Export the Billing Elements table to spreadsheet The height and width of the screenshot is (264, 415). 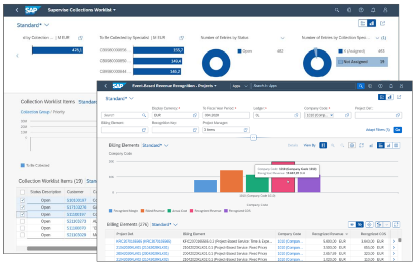(379, 224)
